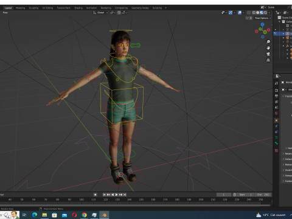This screenshot has width=292, height=219.
Task: Open the Armature data properties icon
Action: pyautogui.click(x=276, y=137)
